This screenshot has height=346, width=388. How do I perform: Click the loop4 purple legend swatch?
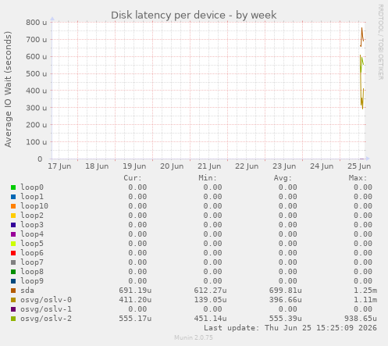(13, 234)
